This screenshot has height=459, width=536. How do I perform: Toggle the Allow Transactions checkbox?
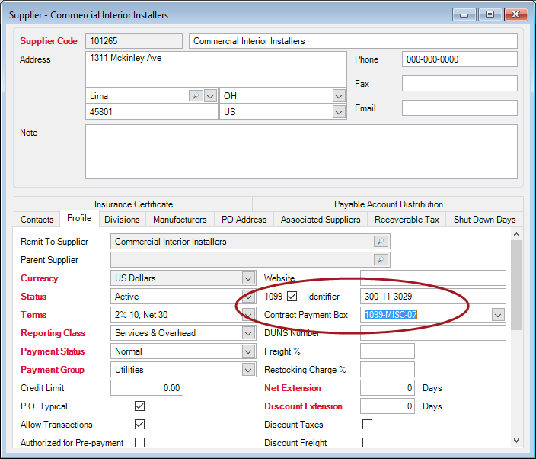[x=139, y=425]
